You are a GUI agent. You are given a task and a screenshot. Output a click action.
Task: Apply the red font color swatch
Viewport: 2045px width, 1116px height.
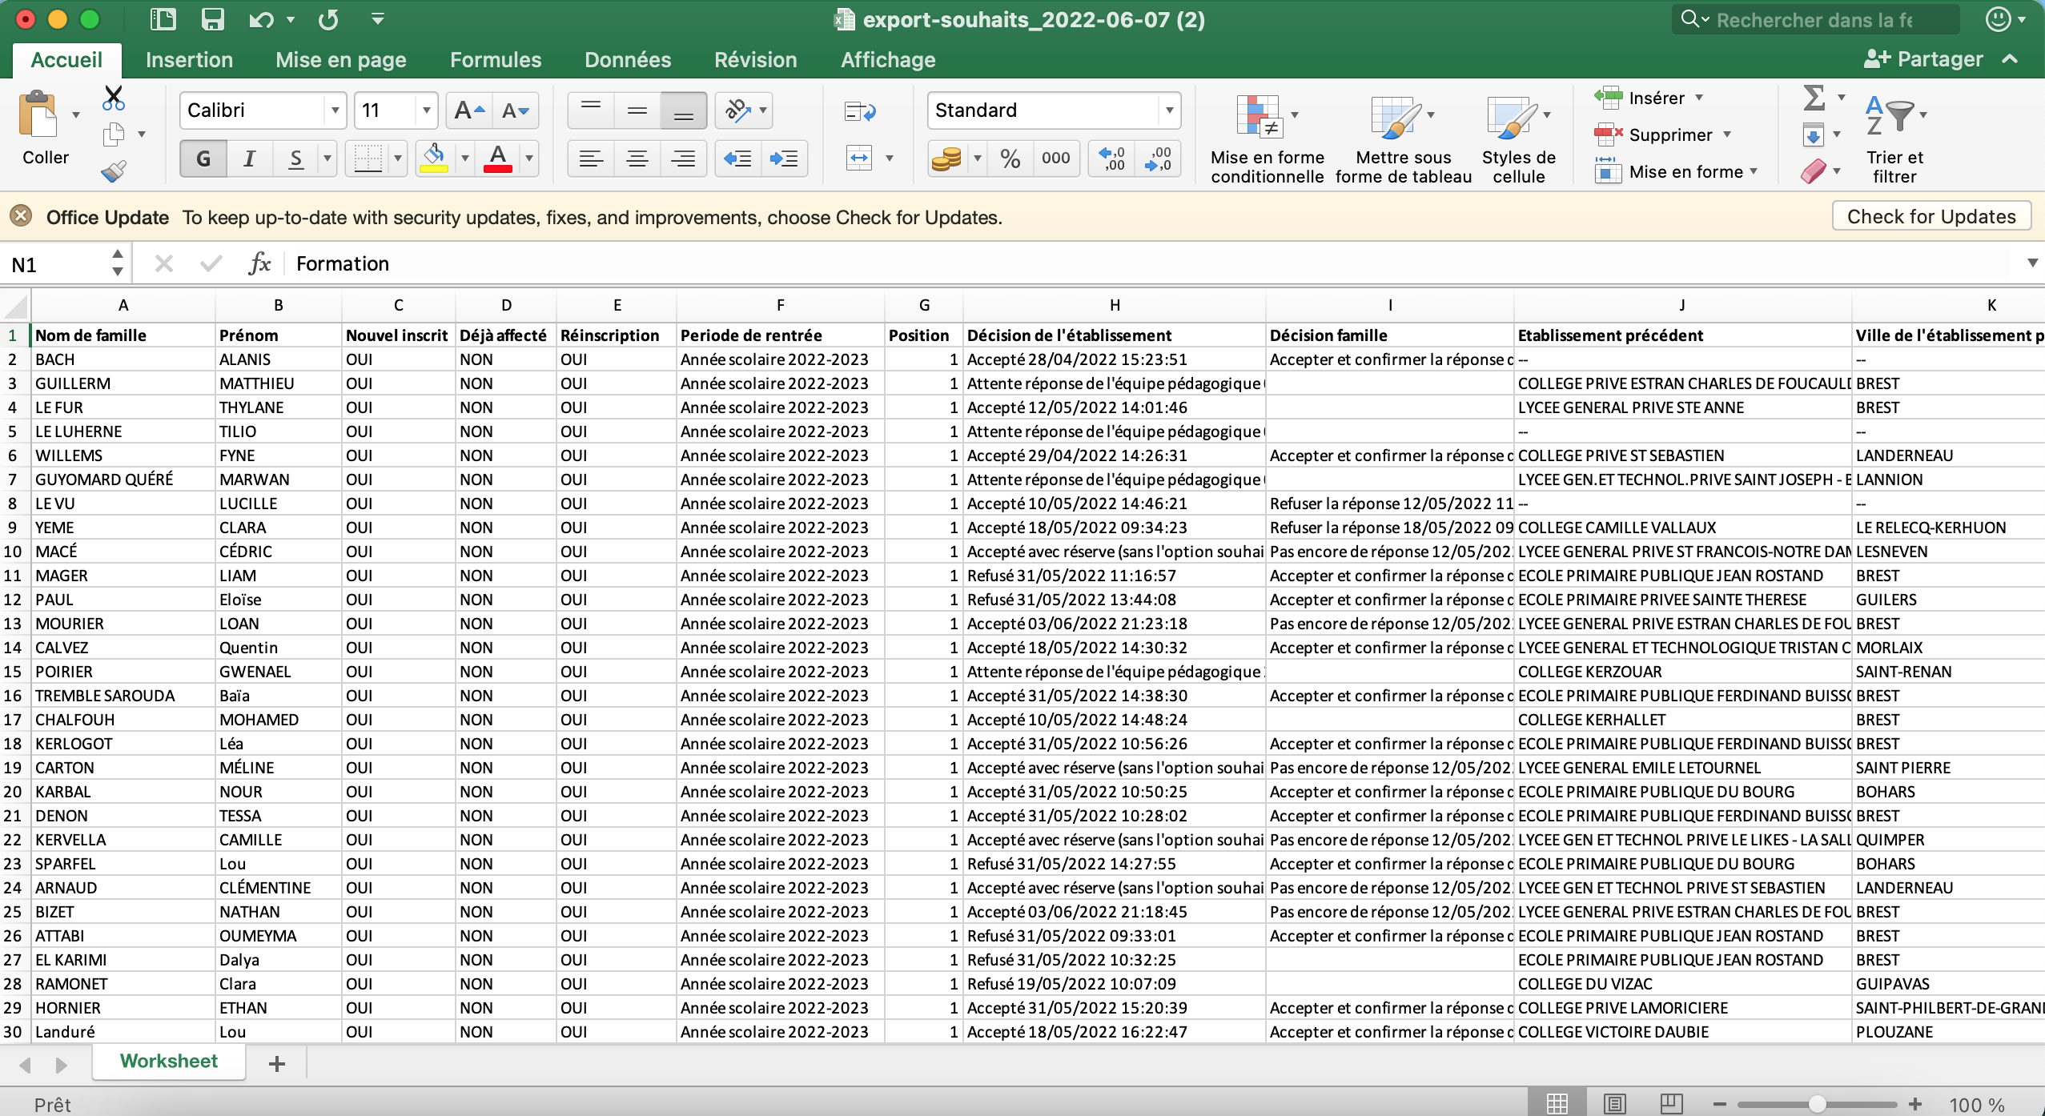498,159
